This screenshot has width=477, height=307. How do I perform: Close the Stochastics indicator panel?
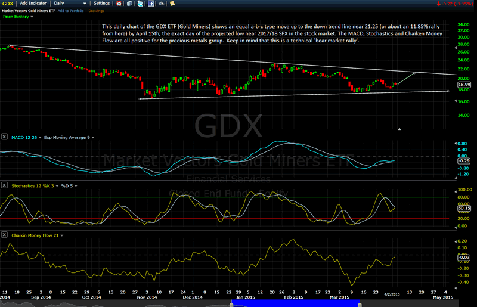[x=5, y=186]
